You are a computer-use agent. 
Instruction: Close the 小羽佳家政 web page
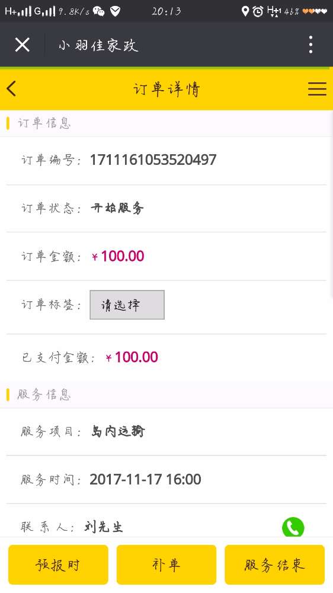(x=23, y=45)
